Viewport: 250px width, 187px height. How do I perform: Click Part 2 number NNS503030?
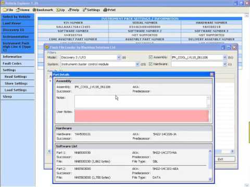point(82,169)
